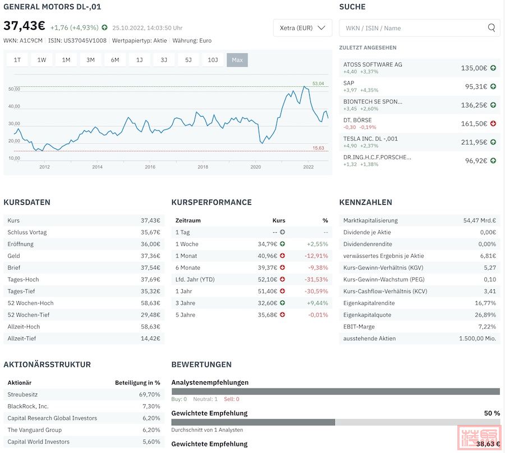Screen dimensions: 505x453
Task: Open ATOSS SOFTWARE AG from recently viewed
Action: point(419,68)
